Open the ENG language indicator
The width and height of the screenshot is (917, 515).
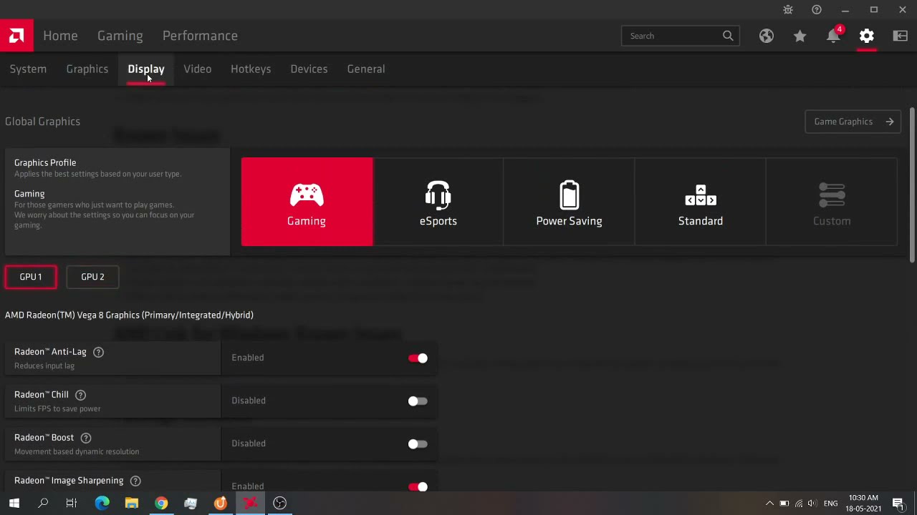pyautogui.click(x=831, y=504)
